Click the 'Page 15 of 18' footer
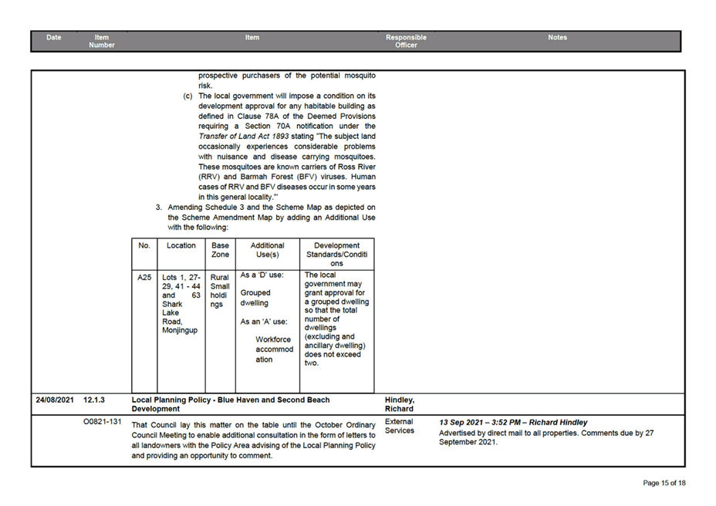The height and width of the screenshot is (506, 716). coord(664,483)
